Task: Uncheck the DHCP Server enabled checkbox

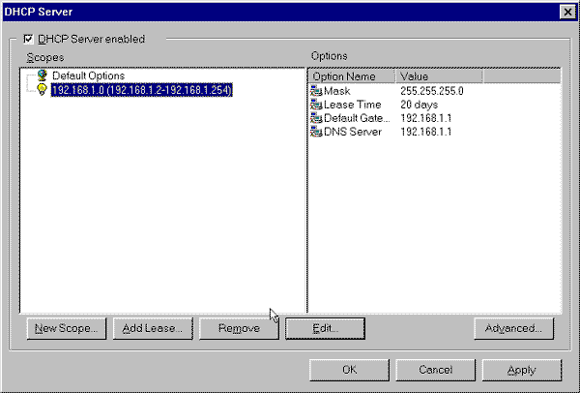Action: [28, 39]
